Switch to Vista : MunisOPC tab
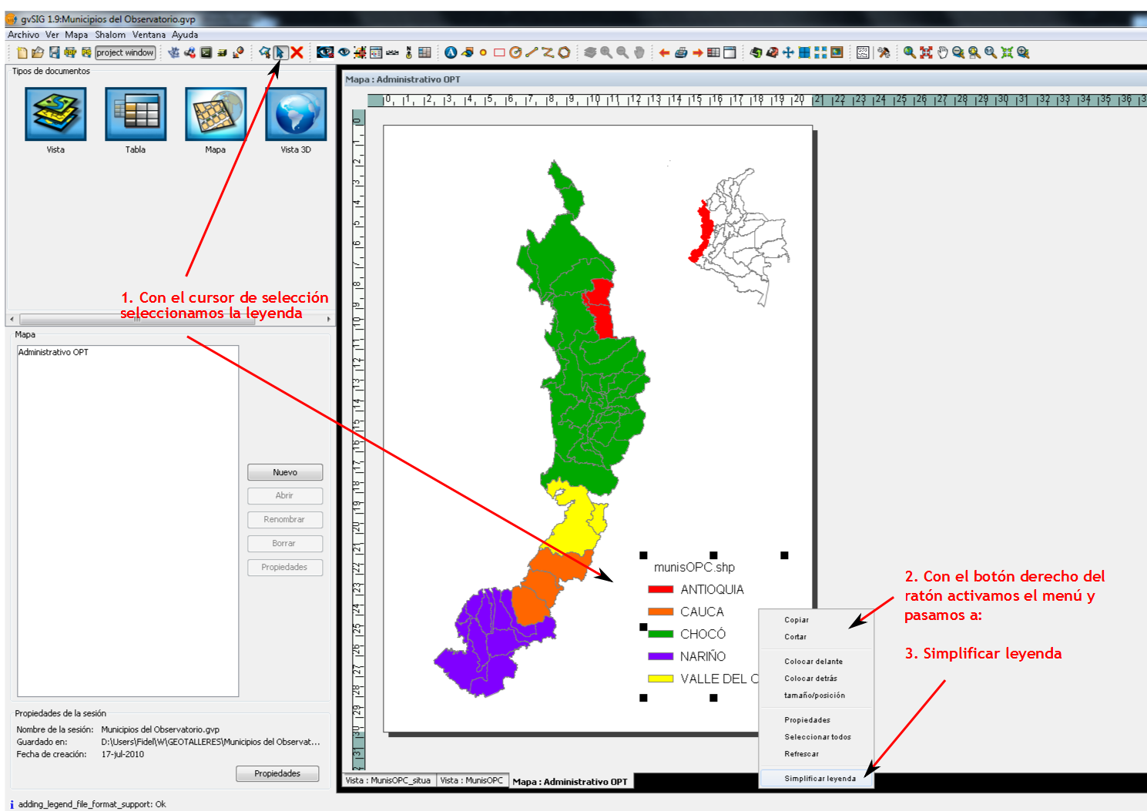The image size is (1147, 811). point(472,780)
